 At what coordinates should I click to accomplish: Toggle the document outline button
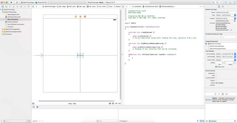click(x=34, y=103)
